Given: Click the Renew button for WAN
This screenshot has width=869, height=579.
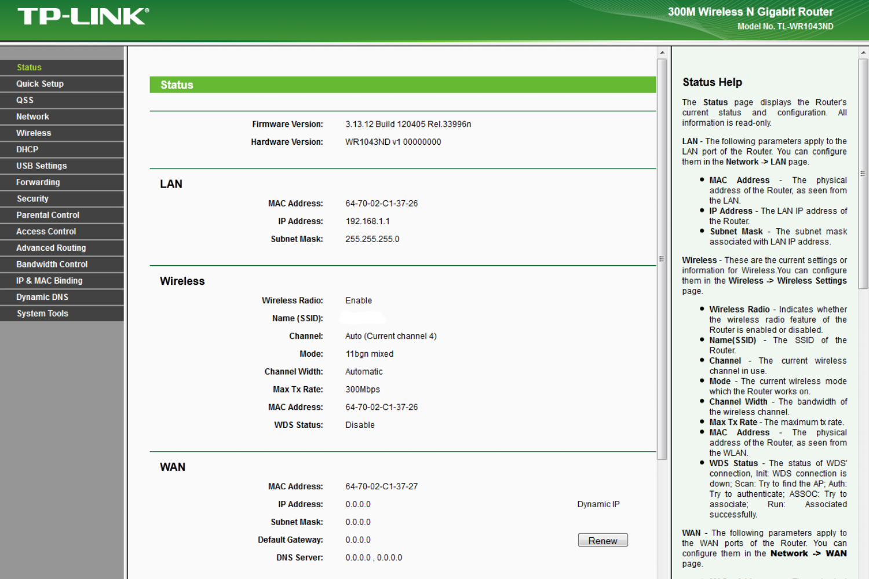Looking at the screenshot, I should 603,540.
